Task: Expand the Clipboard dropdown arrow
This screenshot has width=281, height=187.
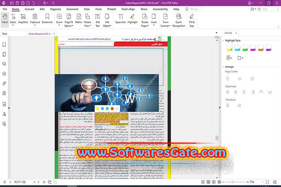Action: point(35,25)
